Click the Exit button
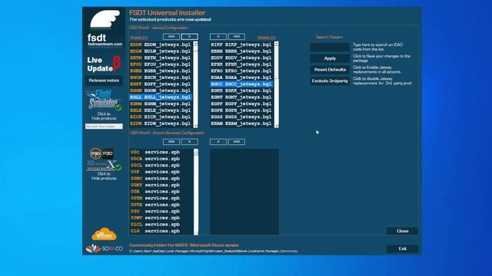492x276 pixels. click(x=402, y=248)
